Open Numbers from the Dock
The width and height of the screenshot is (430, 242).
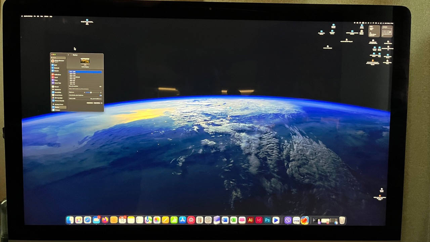[174, 220]
